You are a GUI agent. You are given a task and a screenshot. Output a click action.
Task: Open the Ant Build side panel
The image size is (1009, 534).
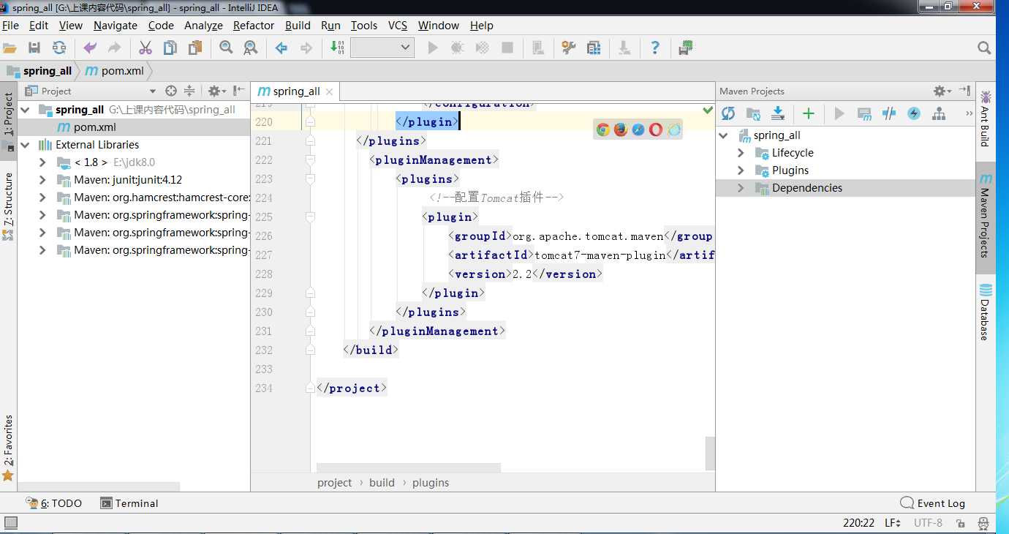tap(985, 118)
